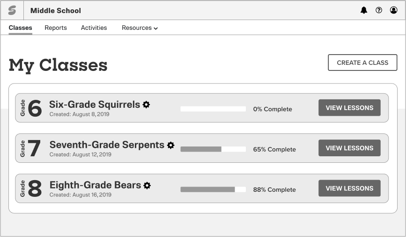The width and height of the screenshot is (406, 237).
Task: View lessons for Eighth-Grade Bears
Action: 349,188
